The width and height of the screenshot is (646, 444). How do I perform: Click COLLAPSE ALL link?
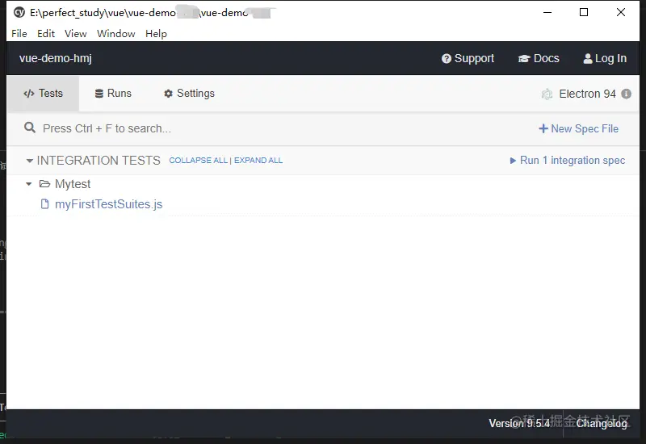pyautogui.click(x=198, y=161)
